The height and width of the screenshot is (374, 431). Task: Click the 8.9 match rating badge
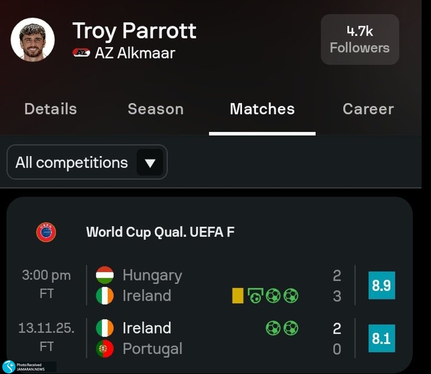382,285
